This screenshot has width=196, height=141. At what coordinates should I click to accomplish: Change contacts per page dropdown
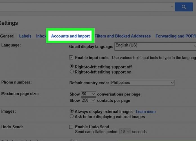tap(88, 100)
